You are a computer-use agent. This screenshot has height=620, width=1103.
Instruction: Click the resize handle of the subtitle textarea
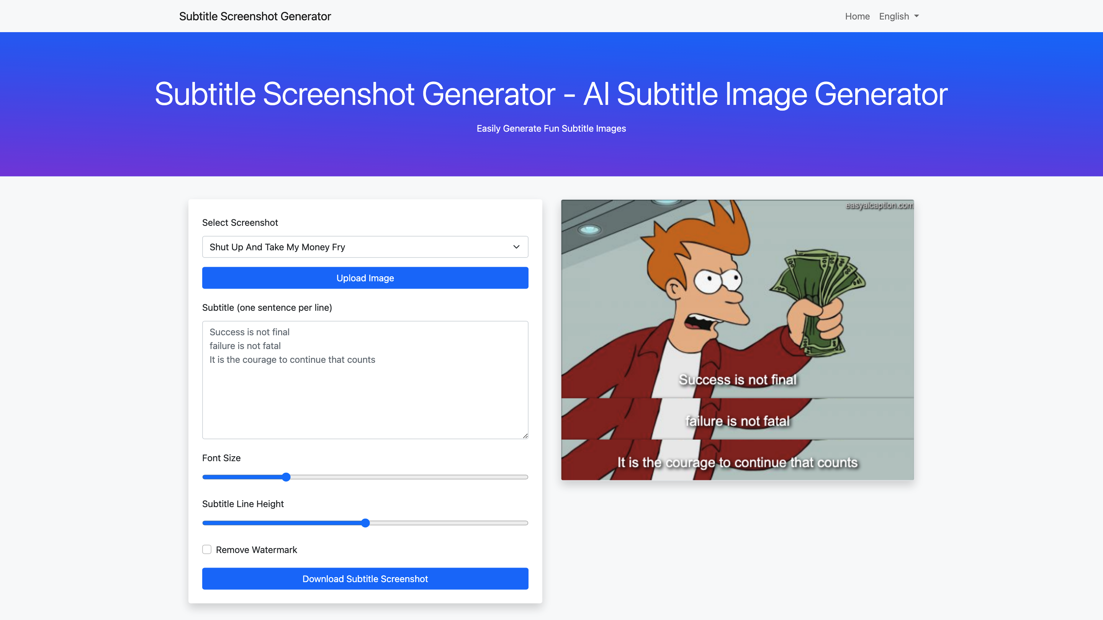point(525,435)
